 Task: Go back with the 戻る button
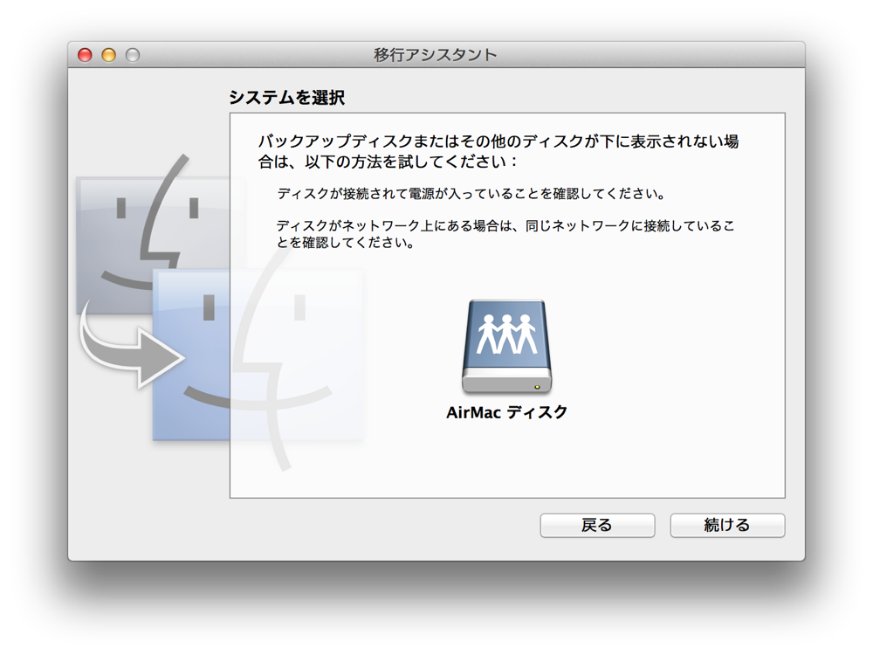coord(597,525)
